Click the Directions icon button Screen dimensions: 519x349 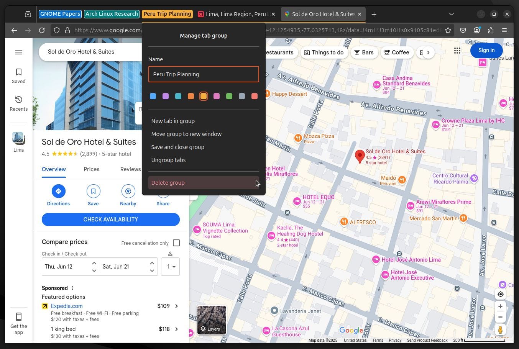tap(58, 191)
